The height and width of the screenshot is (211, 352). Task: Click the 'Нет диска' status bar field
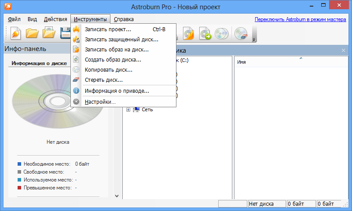point(267,204)
